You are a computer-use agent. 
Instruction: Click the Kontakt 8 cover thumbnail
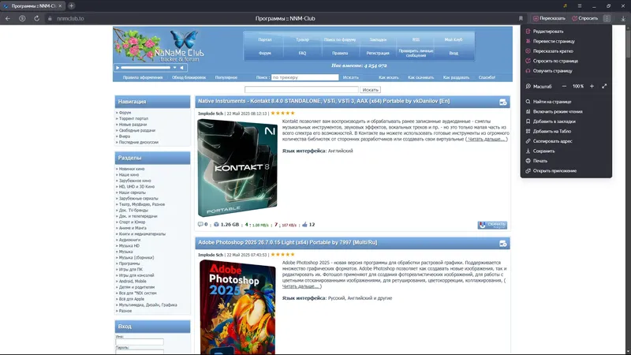pos(237,168)
